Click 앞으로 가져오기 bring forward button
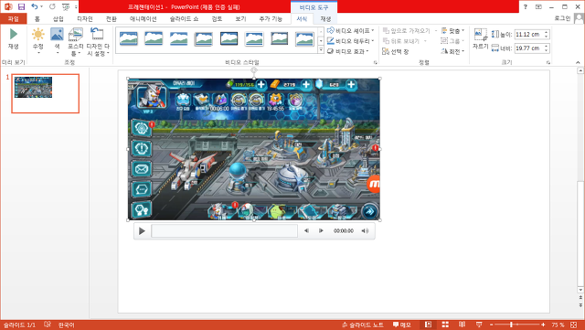Image resolution: width=585 pixels, height=330 pixels. (x=407, y=30)
